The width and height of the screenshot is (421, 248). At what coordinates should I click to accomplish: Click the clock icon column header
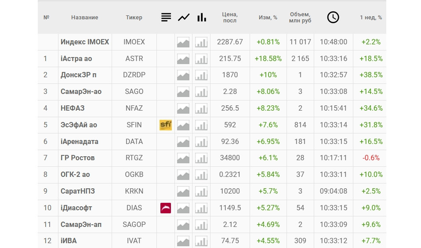pos(333,18)
